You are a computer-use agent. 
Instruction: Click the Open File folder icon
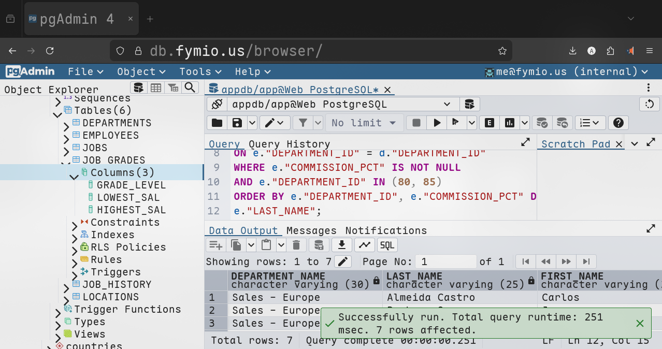pos(217,123)
